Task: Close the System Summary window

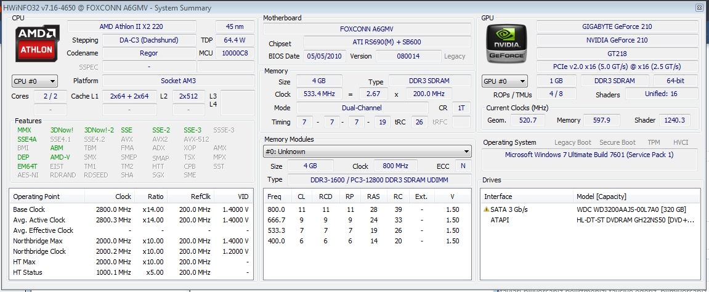Action: (x=700, y=7)
